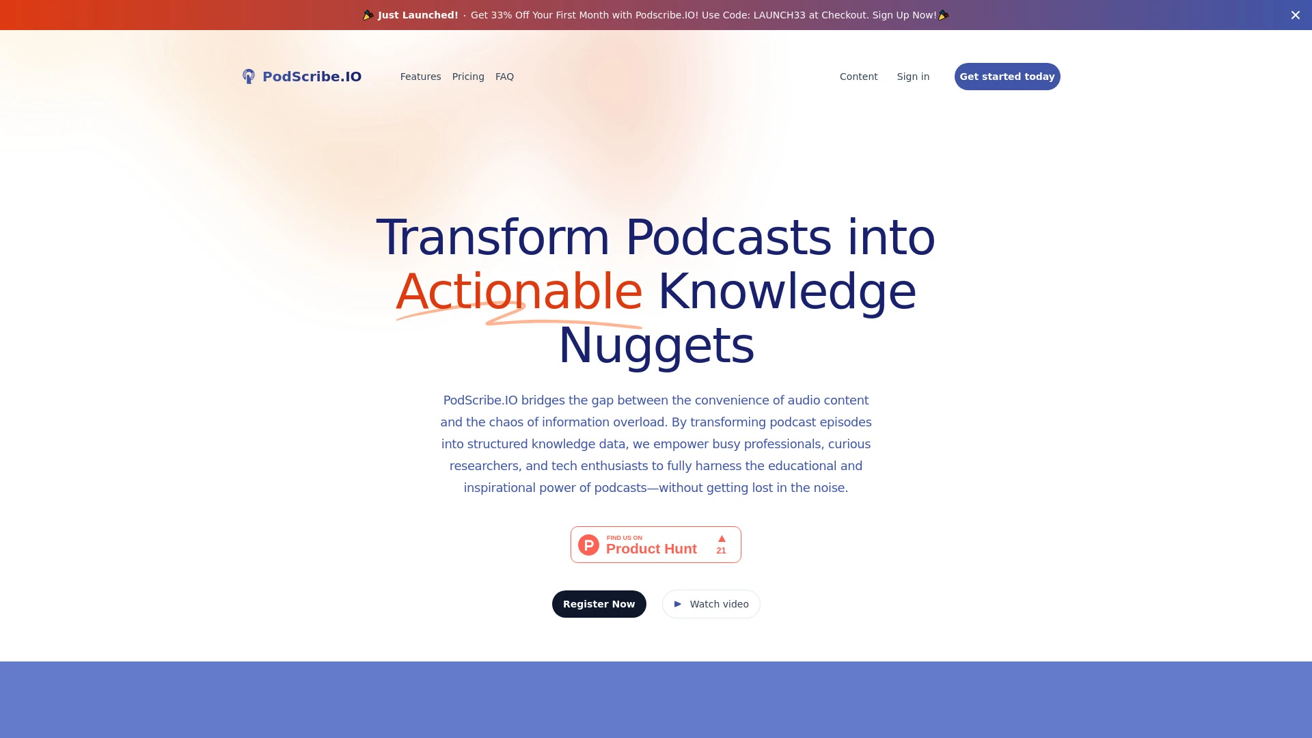
Task: Click the rocket emoji icon at banner end
Action: pos(944,14)
